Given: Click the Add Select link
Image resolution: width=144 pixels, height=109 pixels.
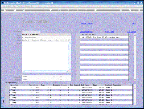Looking at the screenshot, I should coord(131,32).
